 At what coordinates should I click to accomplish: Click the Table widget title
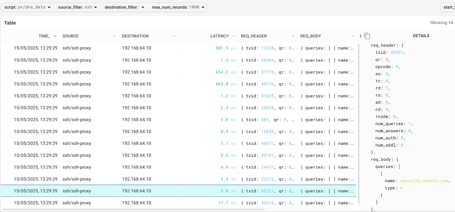10,23
